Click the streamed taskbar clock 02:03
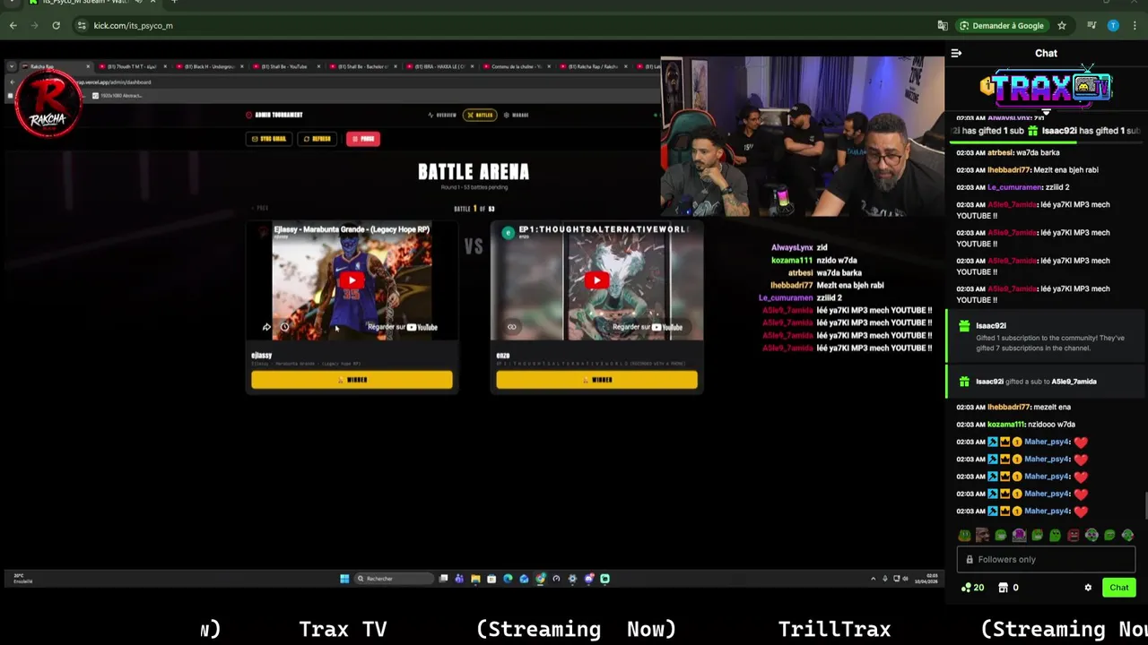This screenshot has height=645, width=1148. pos(926,579)
